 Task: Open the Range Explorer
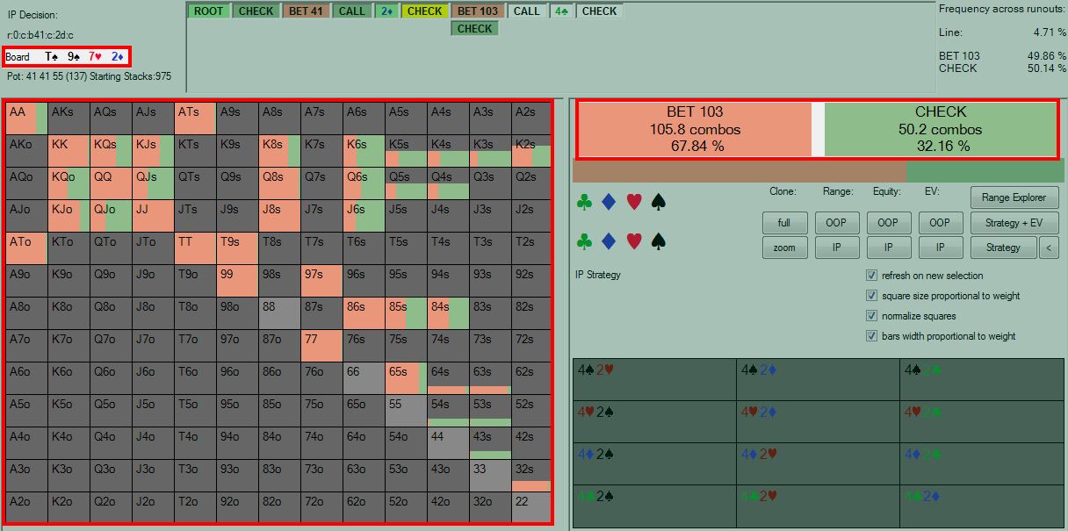(1014, 197)
